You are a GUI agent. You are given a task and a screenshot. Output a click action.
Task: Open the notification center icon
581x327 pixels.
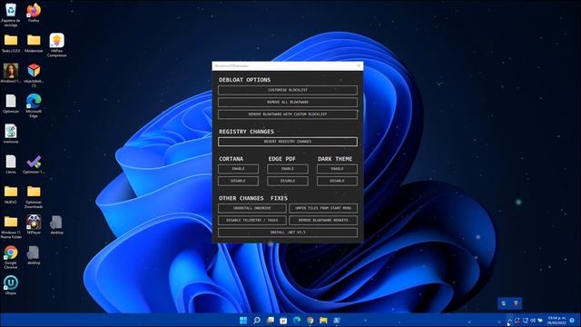click(573, 321)
